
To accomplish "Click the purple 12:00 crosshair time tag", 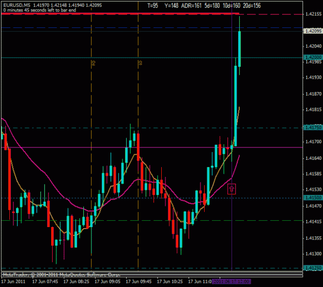I will coord(232,282).
